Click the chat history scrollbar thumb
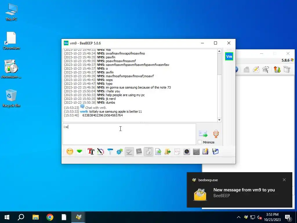The image size is (297, 223). pos(219,64)
